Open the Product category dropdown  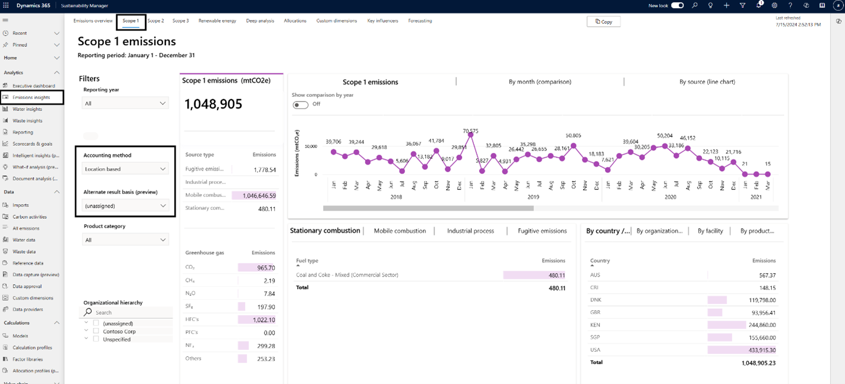(125, 240)
